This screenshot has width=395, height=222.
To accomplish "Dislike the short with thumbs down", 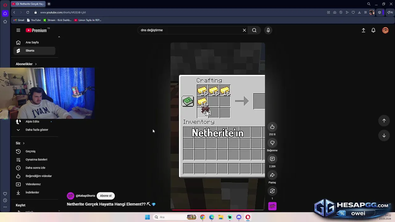I will coord(272,143).
